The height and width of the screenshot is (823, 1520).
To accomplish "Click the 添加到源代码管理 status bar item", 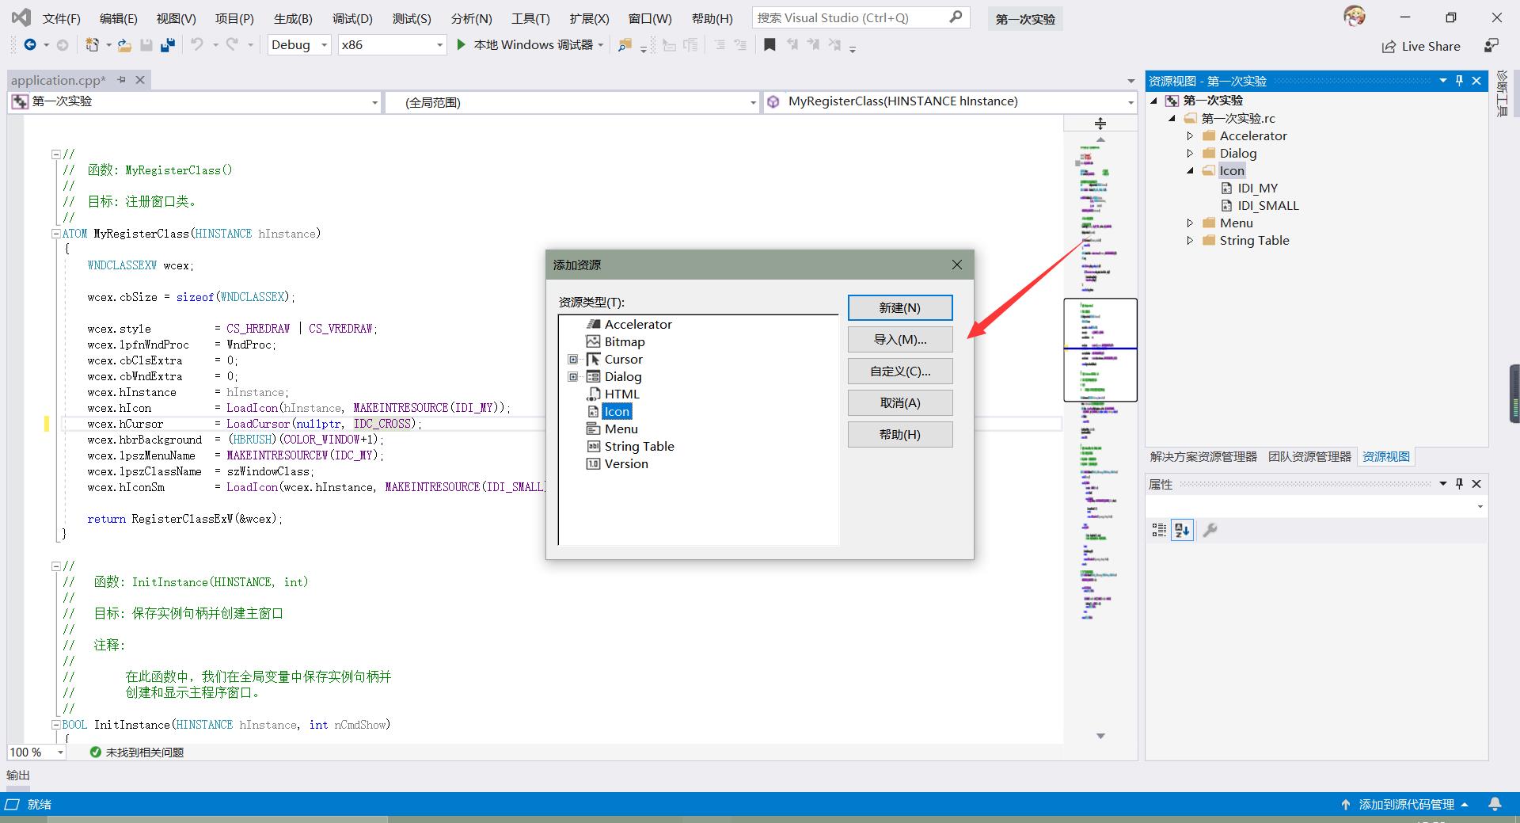I will (1405, 804).
